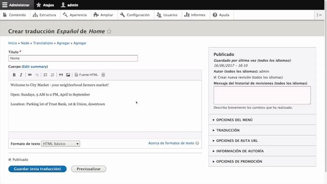327x184 pixels.
Task: Apply block quote formatting
Action: click(x=61, y=75)
